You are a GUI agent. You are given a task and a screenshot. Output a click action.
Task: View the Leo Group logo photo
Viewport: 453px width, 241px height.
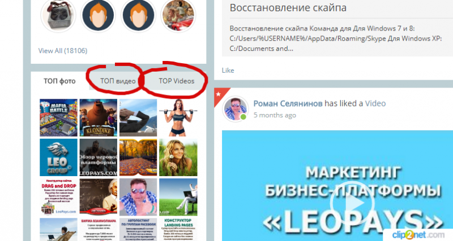[x=59, y=157]
